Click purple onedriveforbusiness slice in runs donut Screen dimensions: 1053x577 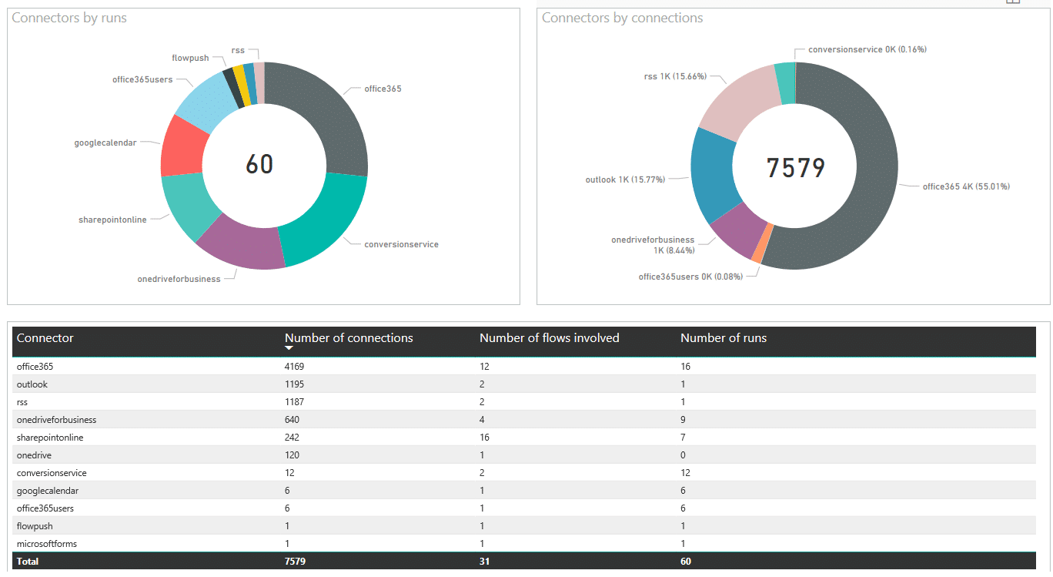[242, 245]
